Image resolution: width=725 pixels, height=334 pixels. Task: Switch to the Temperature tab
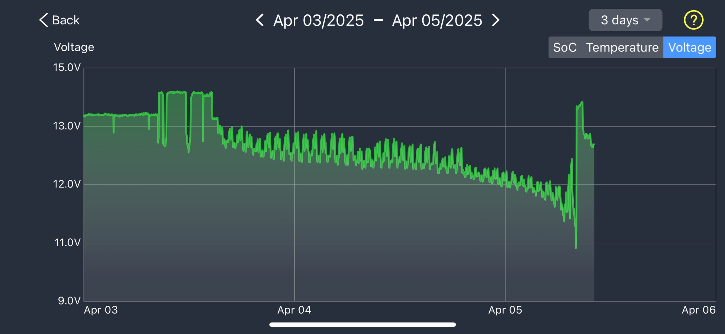point(622,47)
